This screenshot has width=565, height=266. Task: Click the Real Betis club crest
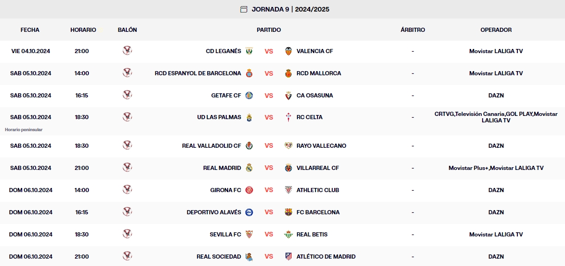click(288, 235)
